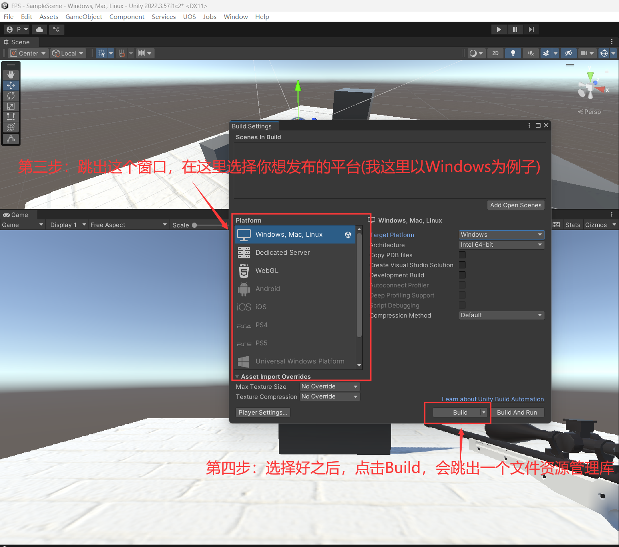The height and width of the screenshot is (547, 619).
Task: Toggle Stats in Game view
Action: pyautogui.click(x=573, y=225)
